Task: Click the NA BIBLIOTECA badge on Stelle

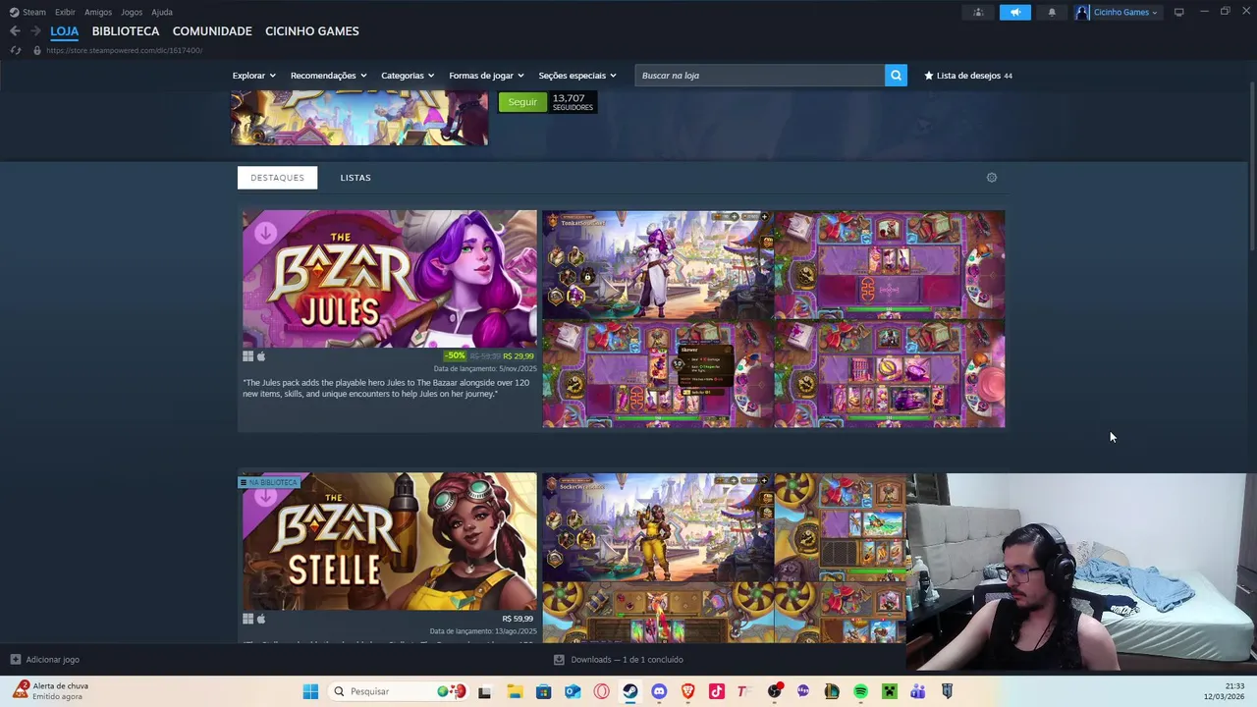Action: tap(269, 482)
